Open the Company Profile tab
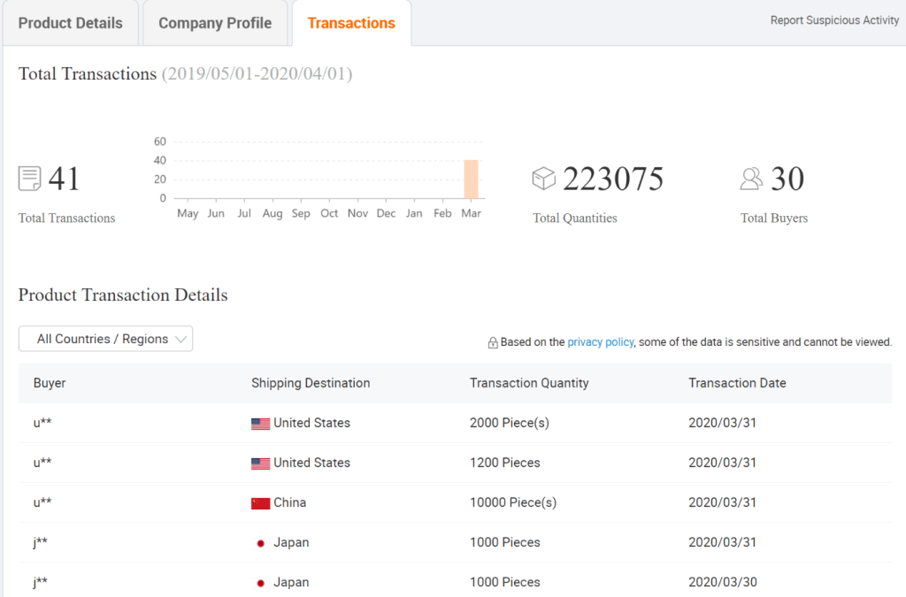Image resolution: width=906 pixels, height=597 pixels. pyautogui.click(x=215, y=23)
